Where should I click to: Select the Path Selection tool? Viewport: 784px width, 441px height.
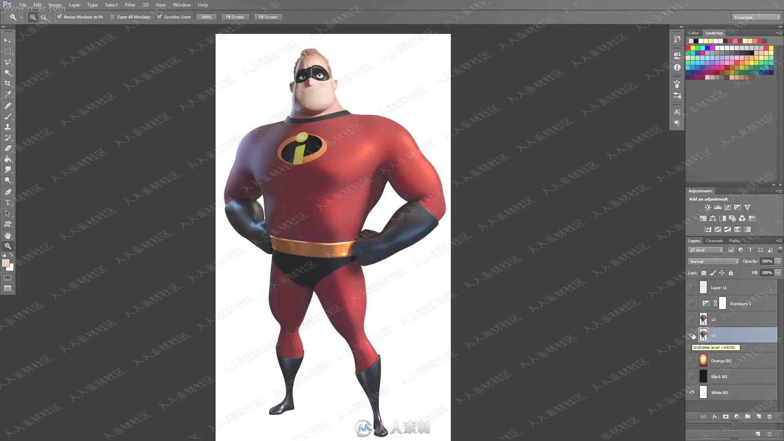tap(8, 213)
